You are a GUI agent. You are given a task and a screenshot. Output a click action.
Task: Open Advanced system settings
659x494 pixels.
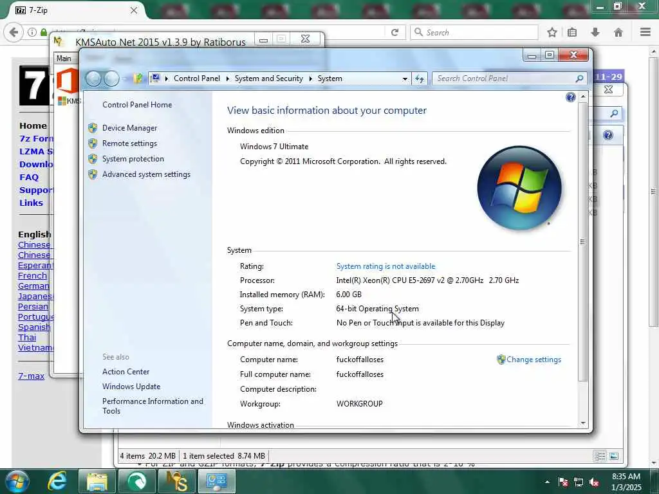(146, 174)
